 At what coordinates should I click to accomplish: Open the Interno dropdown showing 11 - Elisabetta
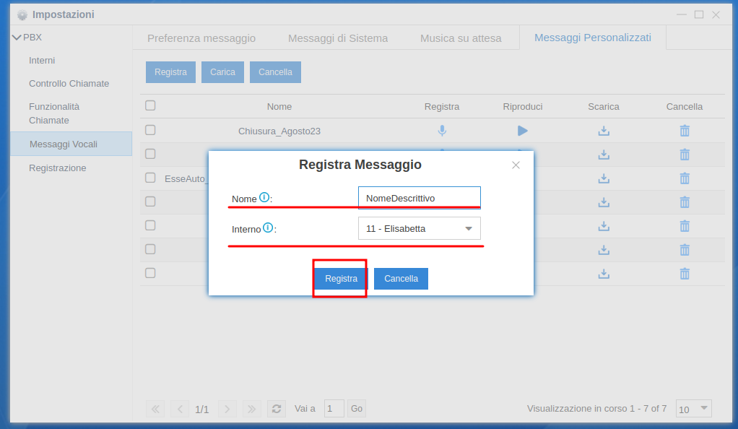420,228
